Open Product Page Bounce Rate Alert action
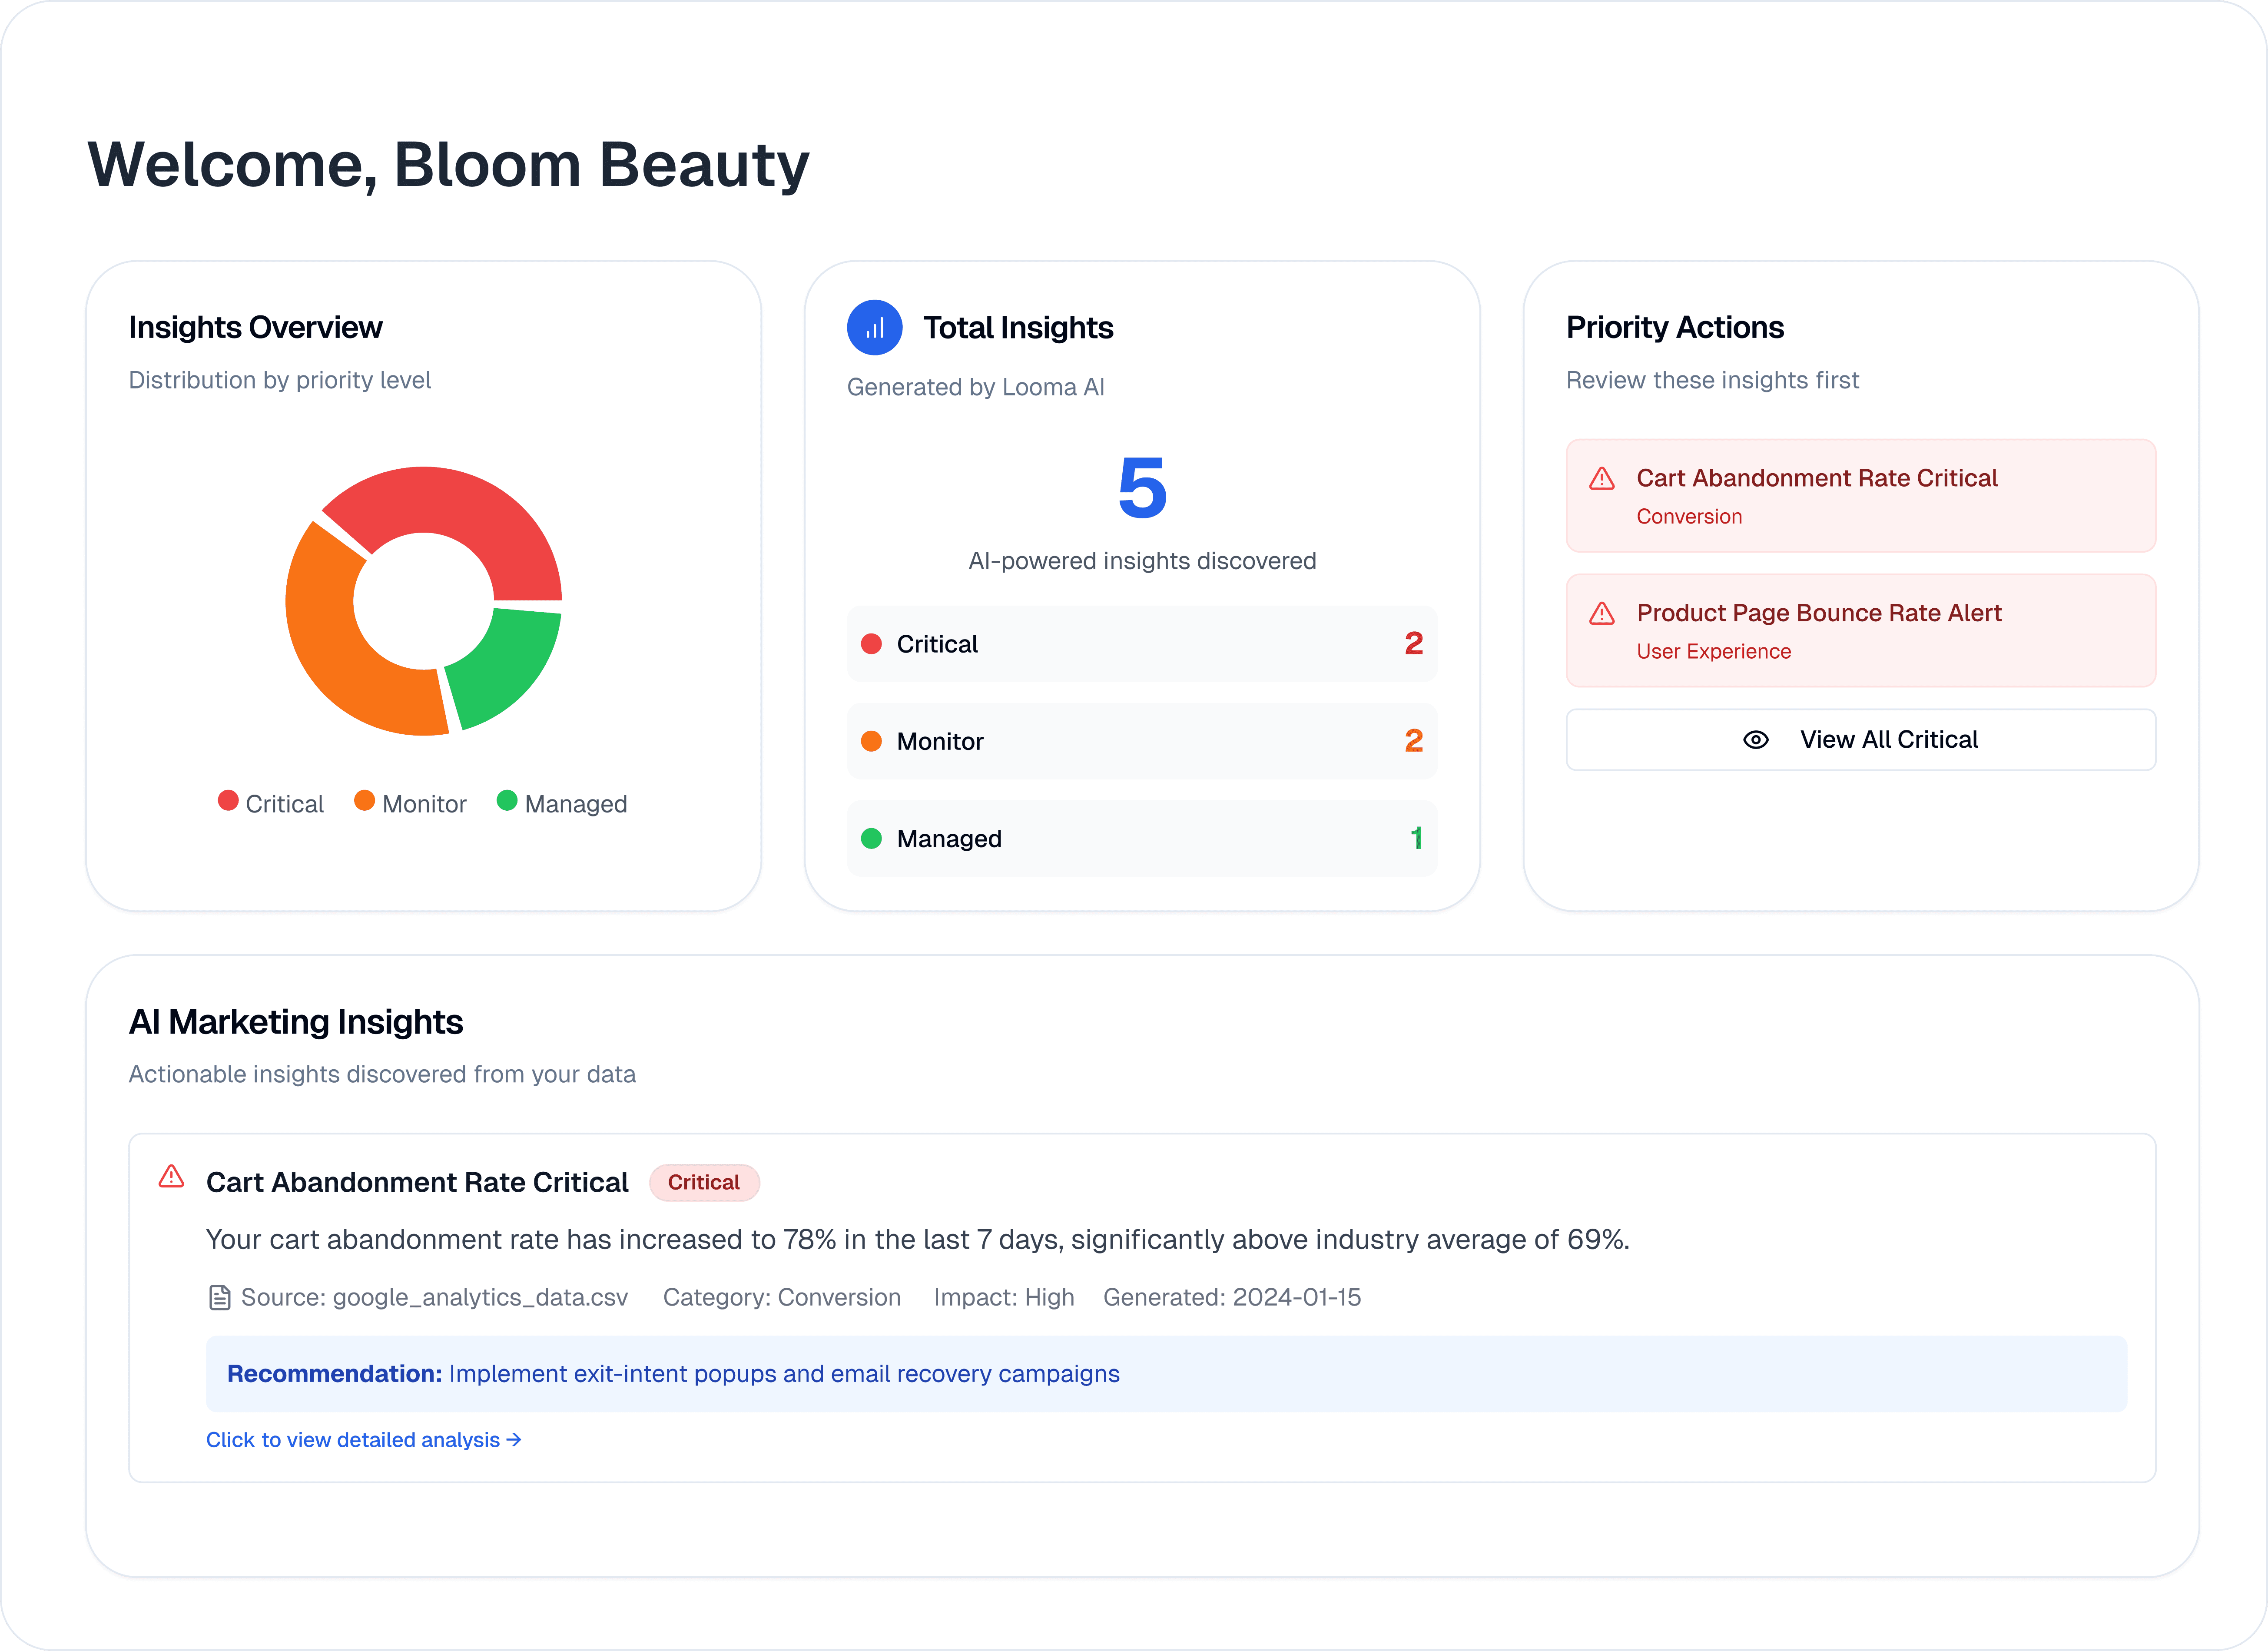The width and height of the screenshot is (2268, 1651). pos(1861,631)
